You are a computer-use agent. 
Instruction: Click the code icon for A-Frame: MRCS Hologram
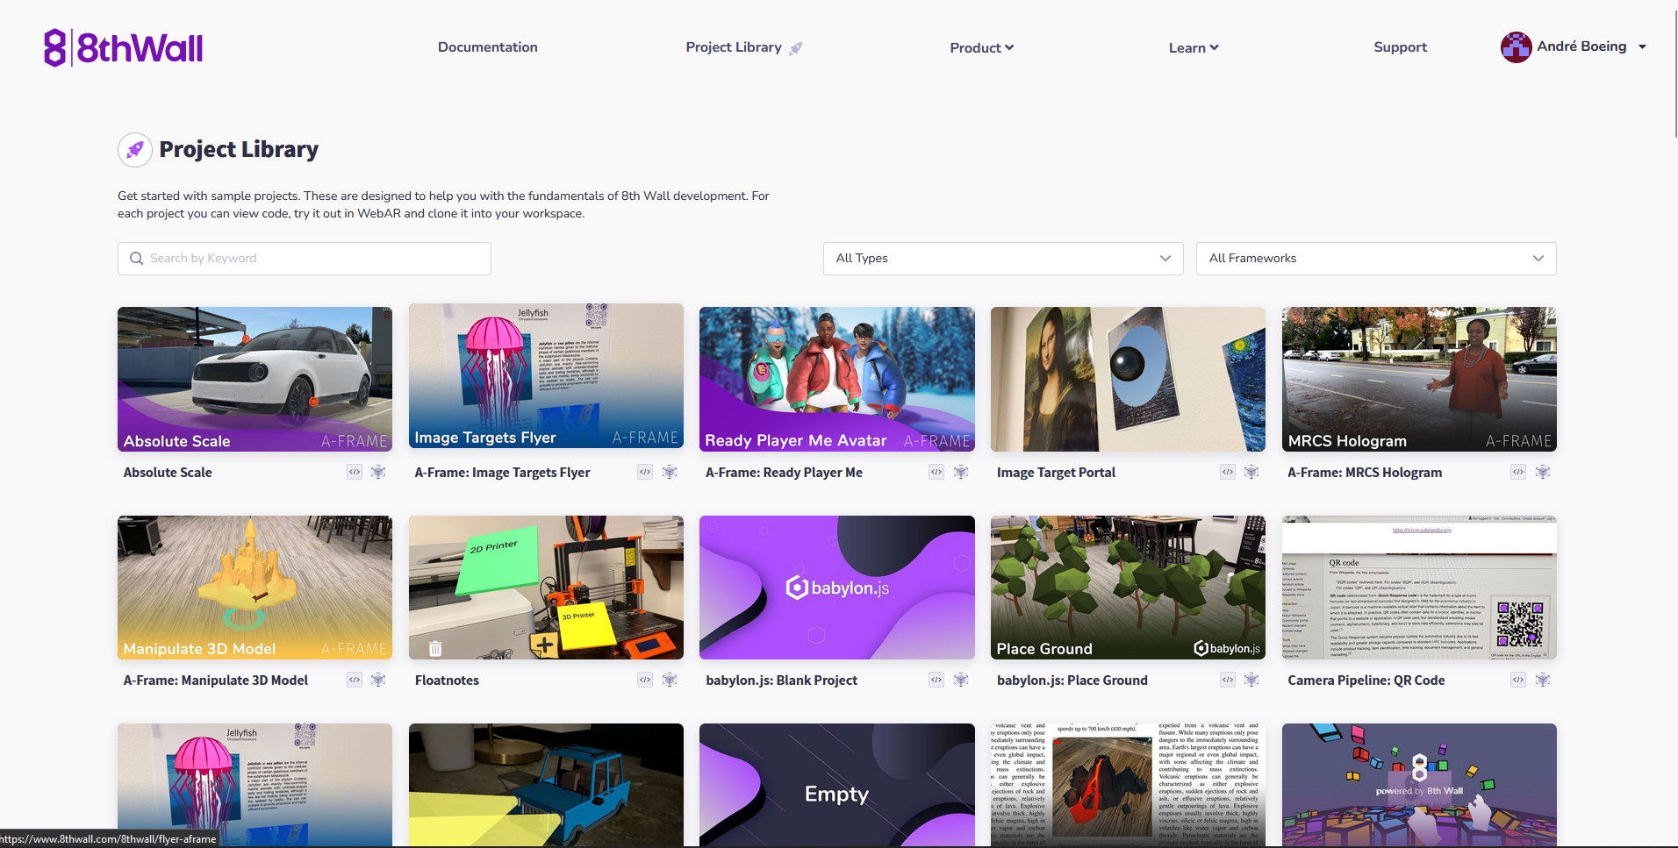1518,472
